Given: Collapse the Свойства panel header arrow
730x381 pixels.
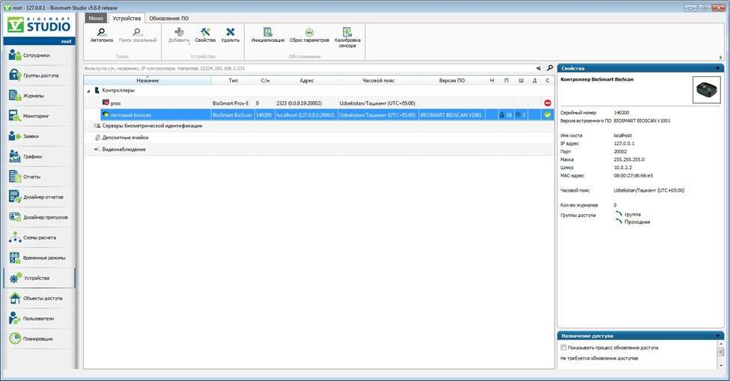Looking at the screenshot, I should tap(718, 68).
